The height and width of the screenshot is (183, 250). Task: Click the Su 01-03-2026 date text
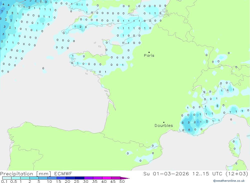tap(166, 174)
